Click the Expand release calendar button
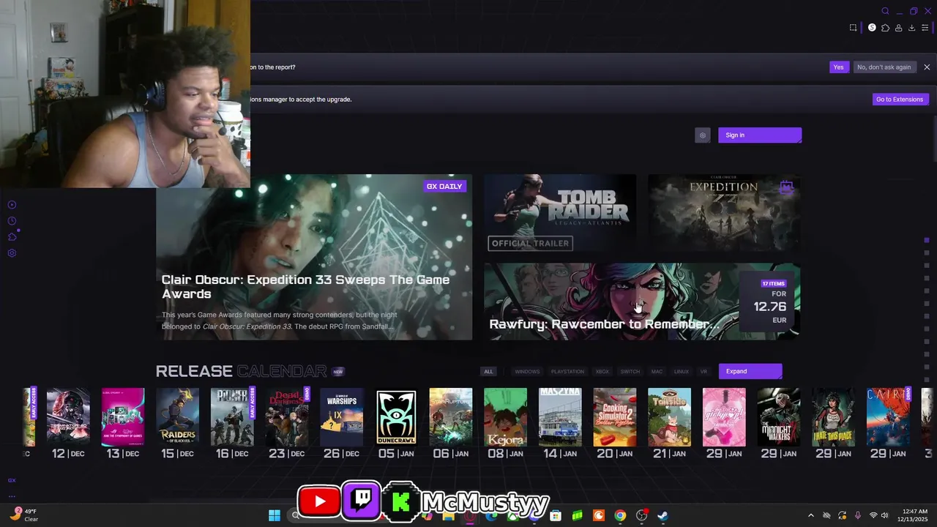This screenshot has width=937, height=527. (750, 371)
